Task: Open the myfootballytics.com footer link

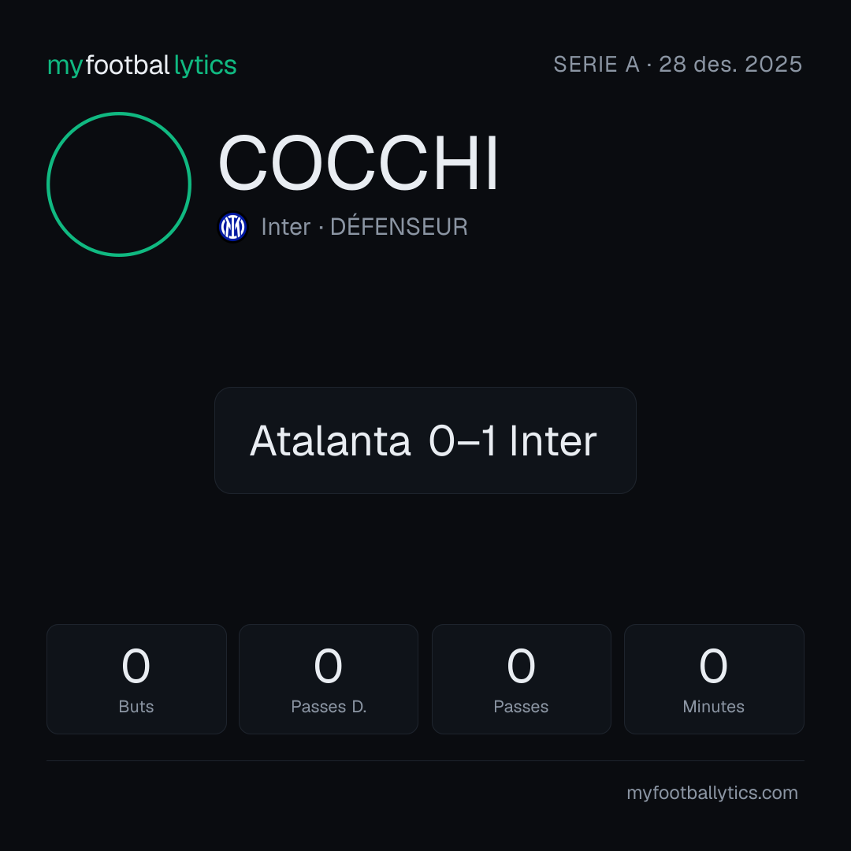Action: tap(712, 793)
